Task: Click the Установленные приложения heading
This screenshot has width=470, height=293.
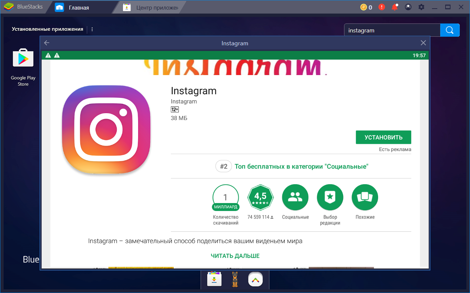Action: (48, 29)
